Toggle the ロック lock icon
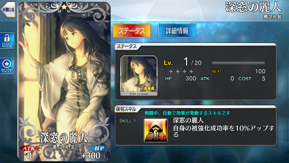 tap(7, 40)
